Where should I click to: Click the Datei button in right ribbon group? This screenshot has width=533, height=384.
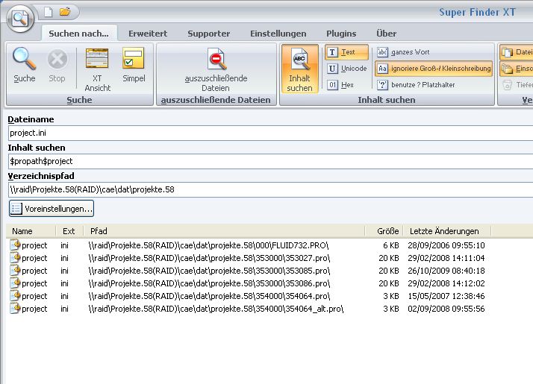(x=517, y=52)
